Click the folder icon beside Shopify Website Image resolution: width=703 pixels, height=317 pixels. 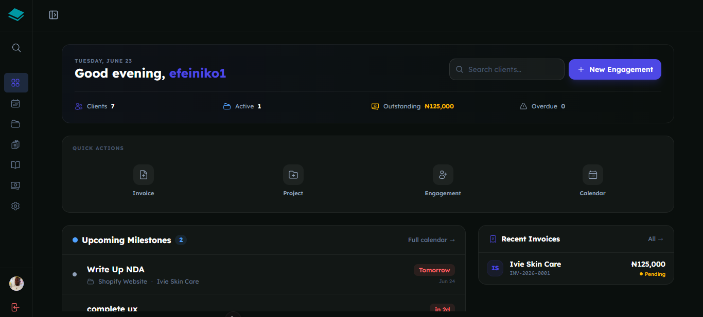click(91, 282)
